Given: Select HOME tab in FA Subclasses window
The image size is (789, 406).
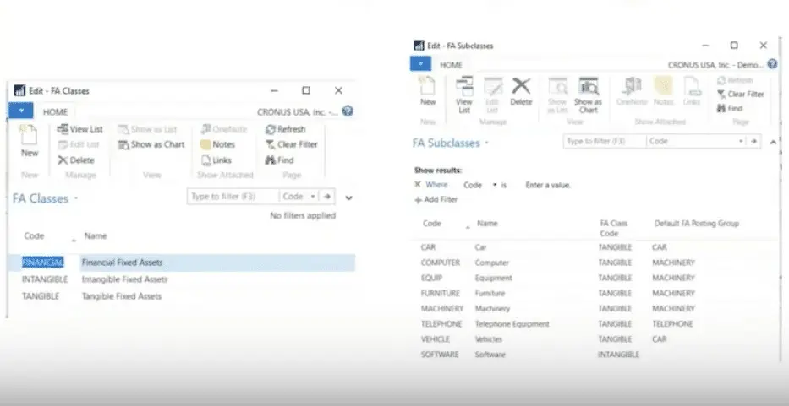Looking at the screenshot, I should 451,65.
